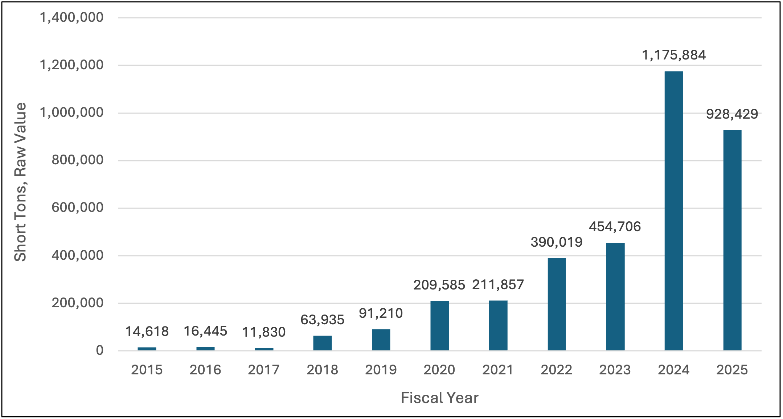Click the value 91,210

click(381, 313)
